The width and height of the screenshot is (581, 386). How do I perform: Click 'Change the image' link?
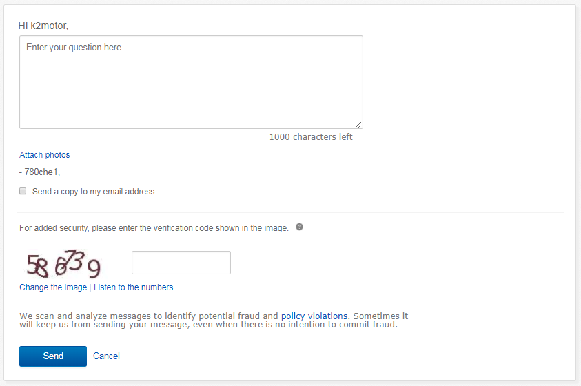pos(53,287)
